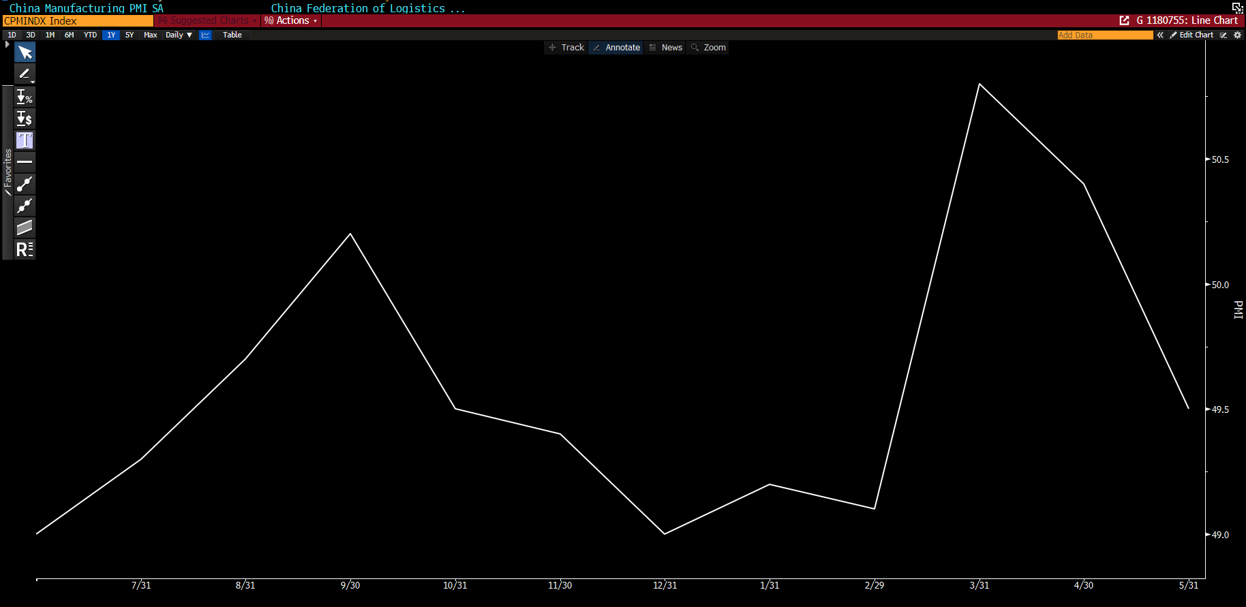Click the 7/31 date axis label
Screen dimensions: 1246x607
coord(141,585)
